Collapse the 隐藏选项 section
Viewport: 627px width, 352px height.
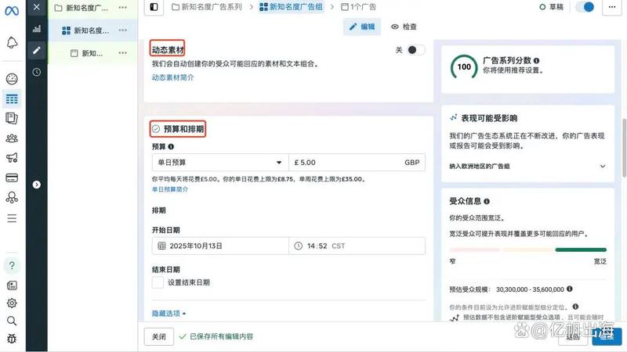[169, 314]
